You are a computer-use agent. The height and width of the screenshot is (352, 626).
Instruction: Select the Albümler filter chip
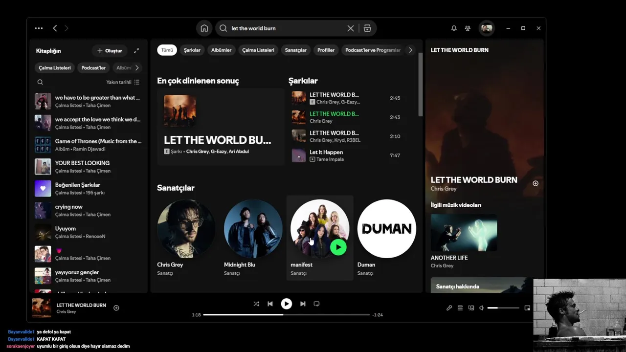(221, 50)
